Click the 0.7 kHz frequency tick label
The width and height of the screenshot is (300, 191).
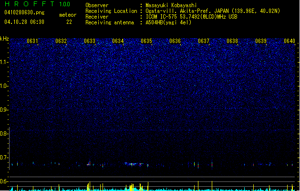coord(4,158)
